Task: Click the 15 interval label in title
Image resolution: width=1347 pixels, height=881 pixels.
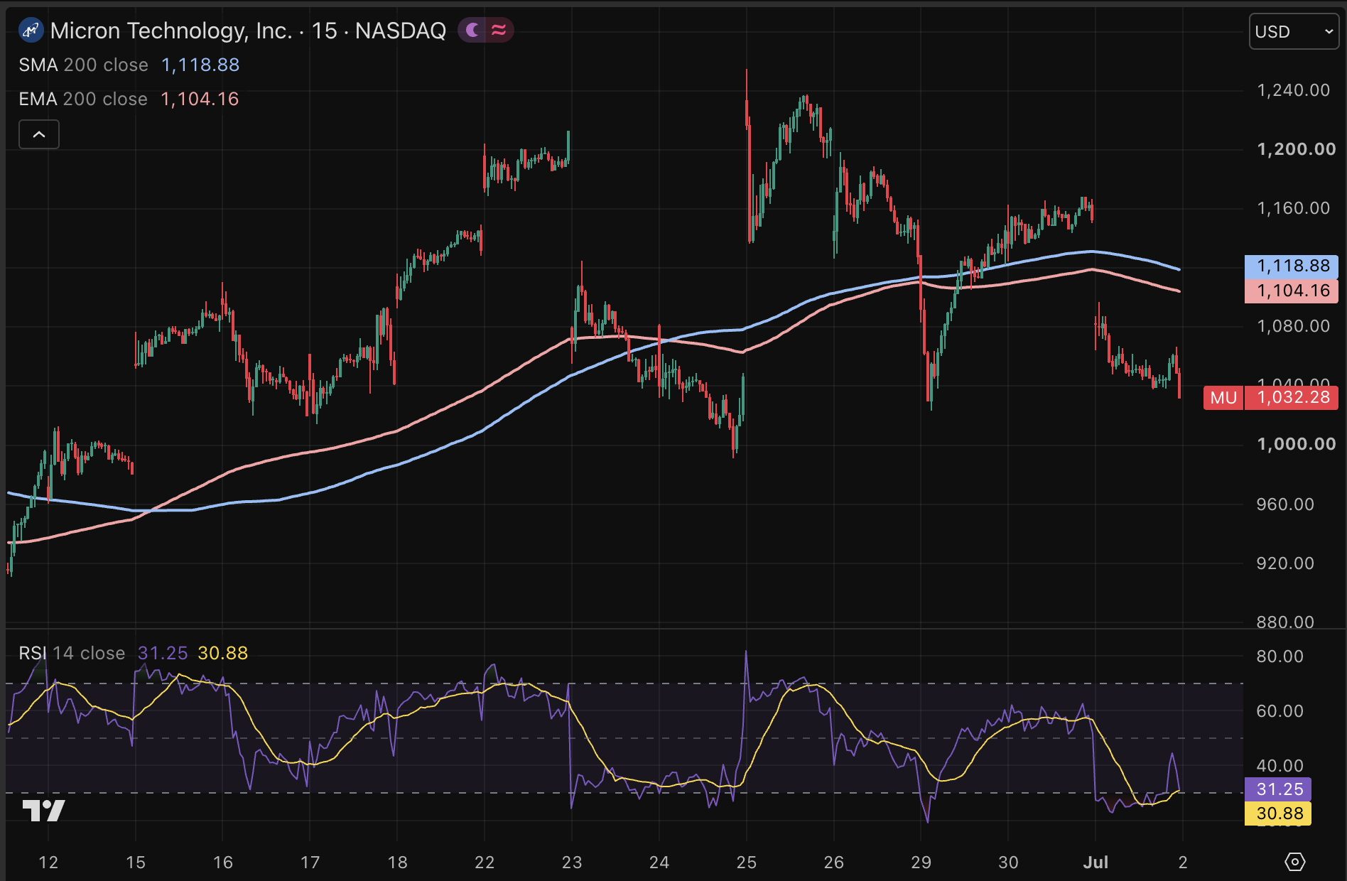Action: pos(324,31)
